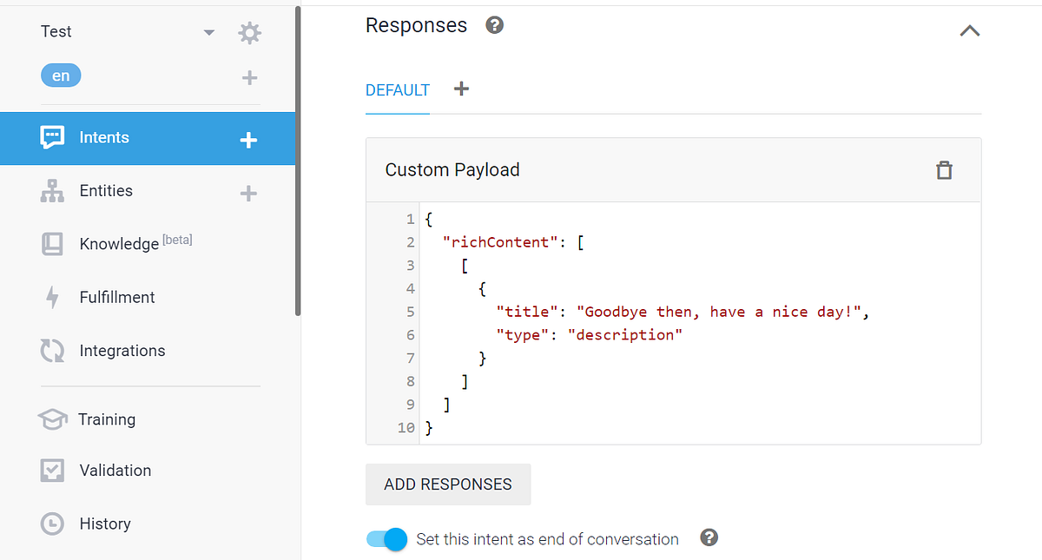
Task: Create a new intent with the plus button
Action: [248, 138]
